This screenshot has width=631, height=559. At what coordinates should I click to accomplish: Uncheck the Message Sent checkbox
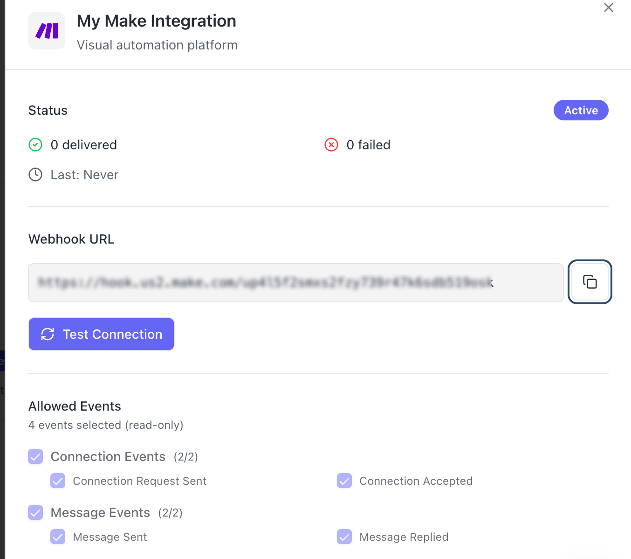click(x=58, y=537)
